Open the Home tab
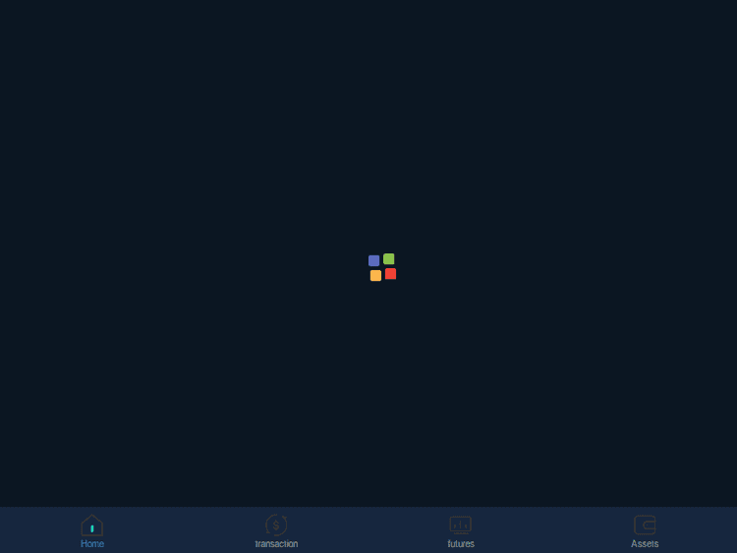Viewport: 737px width, 553px height. pyautogui.click(x=92, y=531)
